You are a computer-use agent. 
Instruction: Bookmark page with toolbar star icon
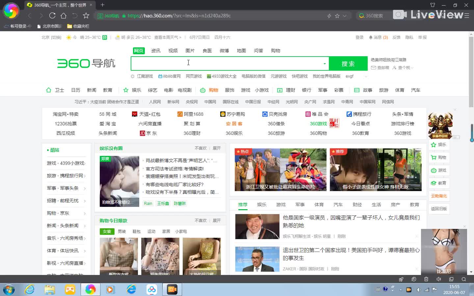[x=86, y=15]
